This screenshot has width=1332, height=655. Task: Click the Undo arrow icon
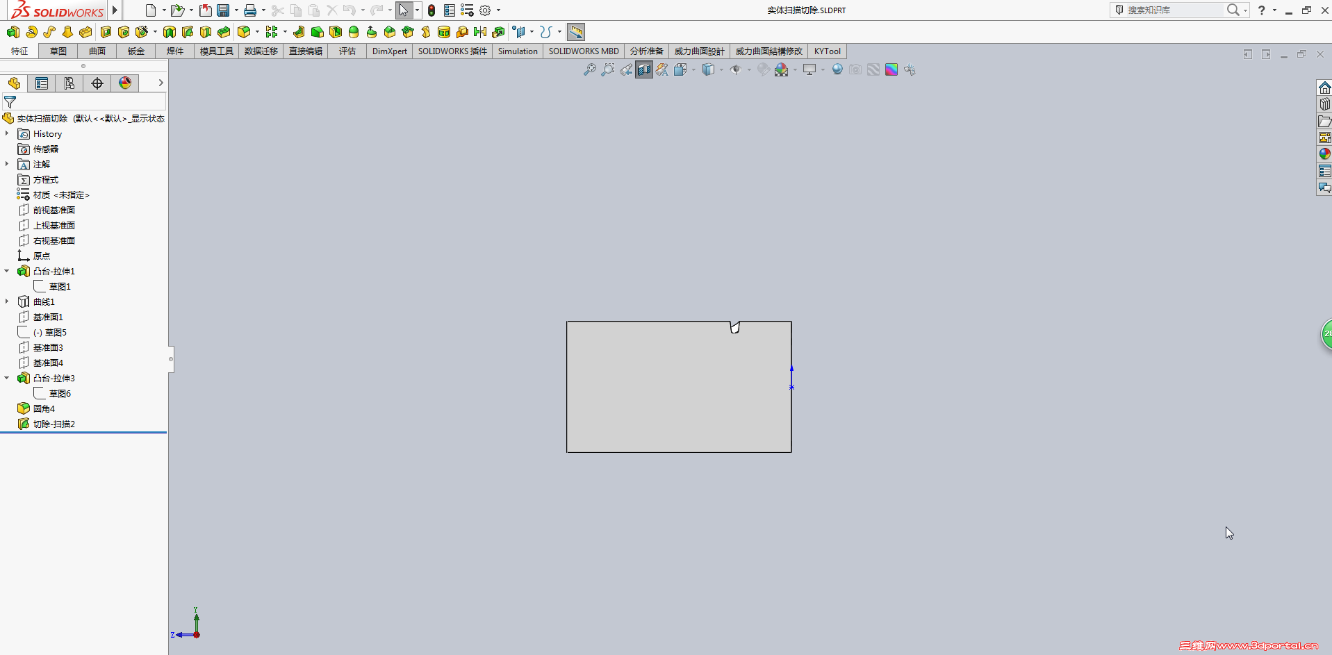click(x=350, y=10)
